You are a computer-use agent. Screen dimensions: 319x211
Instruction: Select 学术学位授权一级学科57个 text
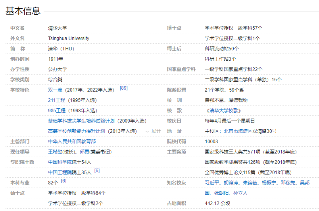(234, 28)
